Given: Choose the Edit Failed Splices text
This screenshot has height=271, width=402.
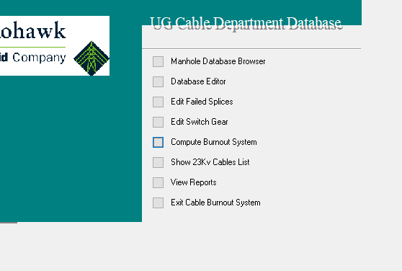Looking at the screenshot, I should tap(202, 102).
